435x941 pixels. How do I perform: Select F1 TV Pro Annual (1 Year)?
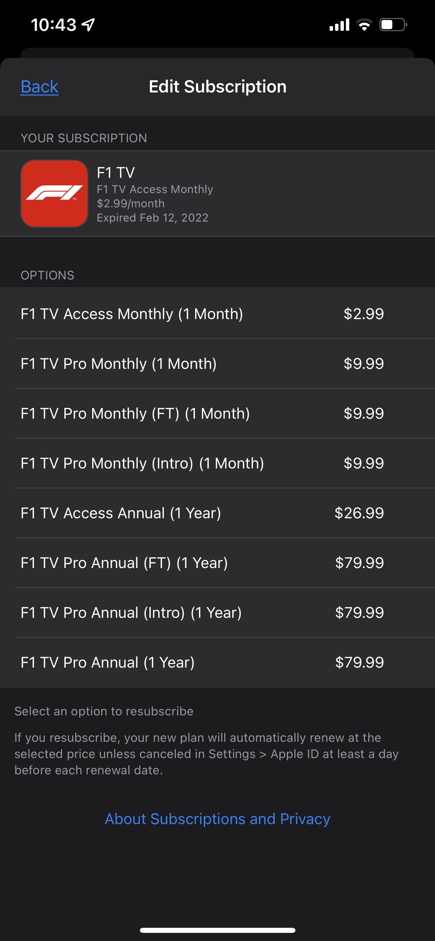108,662
